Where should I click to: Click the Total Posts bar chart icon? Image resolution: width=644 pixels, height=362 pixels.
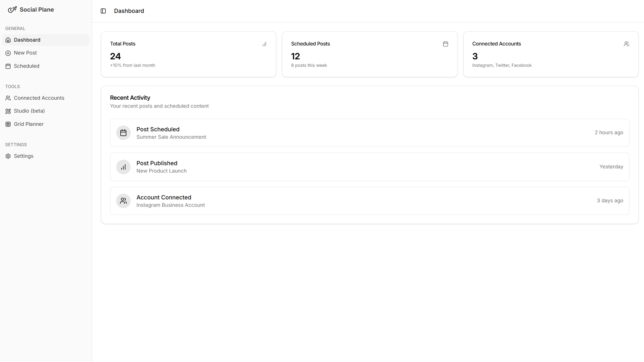[264, 44]
